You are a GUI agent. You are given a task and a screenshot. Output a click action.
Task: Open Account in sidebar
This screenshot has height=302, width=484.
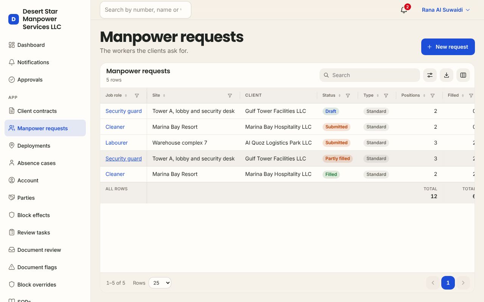(x=45, y=180)
